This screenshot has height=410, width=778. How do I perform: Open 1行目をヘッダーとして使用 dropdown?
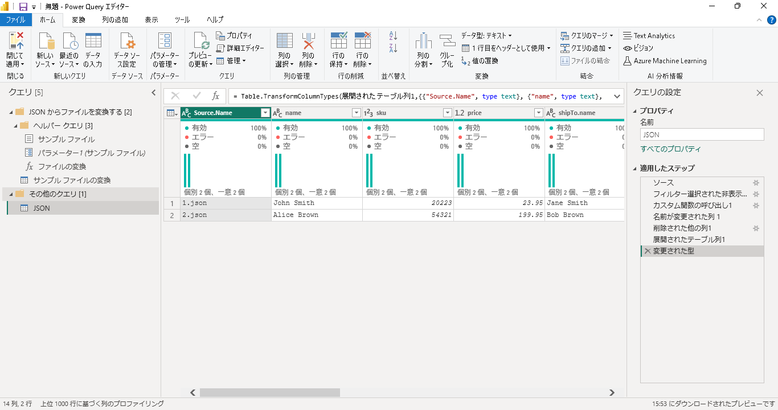click(506, 48)
